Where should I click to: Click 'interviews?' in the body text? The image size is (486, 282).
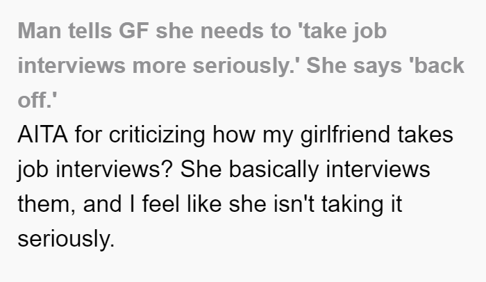(113, 169)
